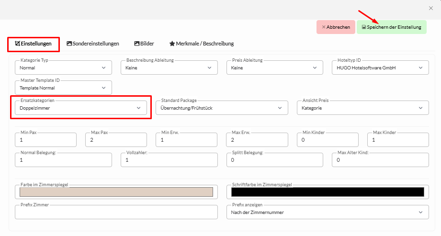441x236 pixels.
Task: Expand the Kategorie Typ dropdown
Action: pos(63,68)
